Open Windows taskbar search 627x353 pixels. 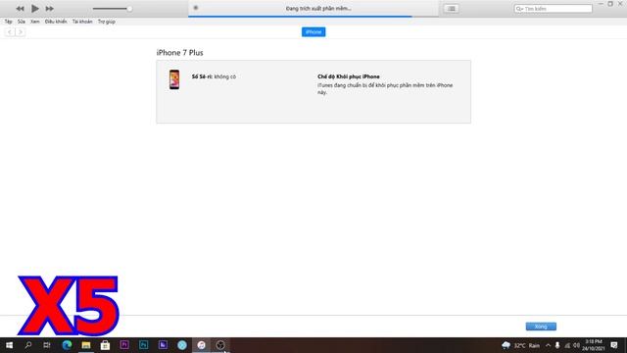click(x=28, y=345)
